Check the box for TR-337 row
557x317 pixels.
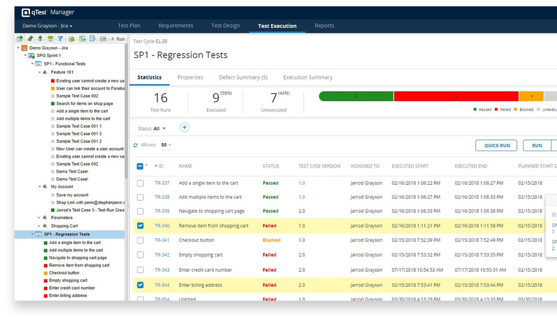click(140, 183)
